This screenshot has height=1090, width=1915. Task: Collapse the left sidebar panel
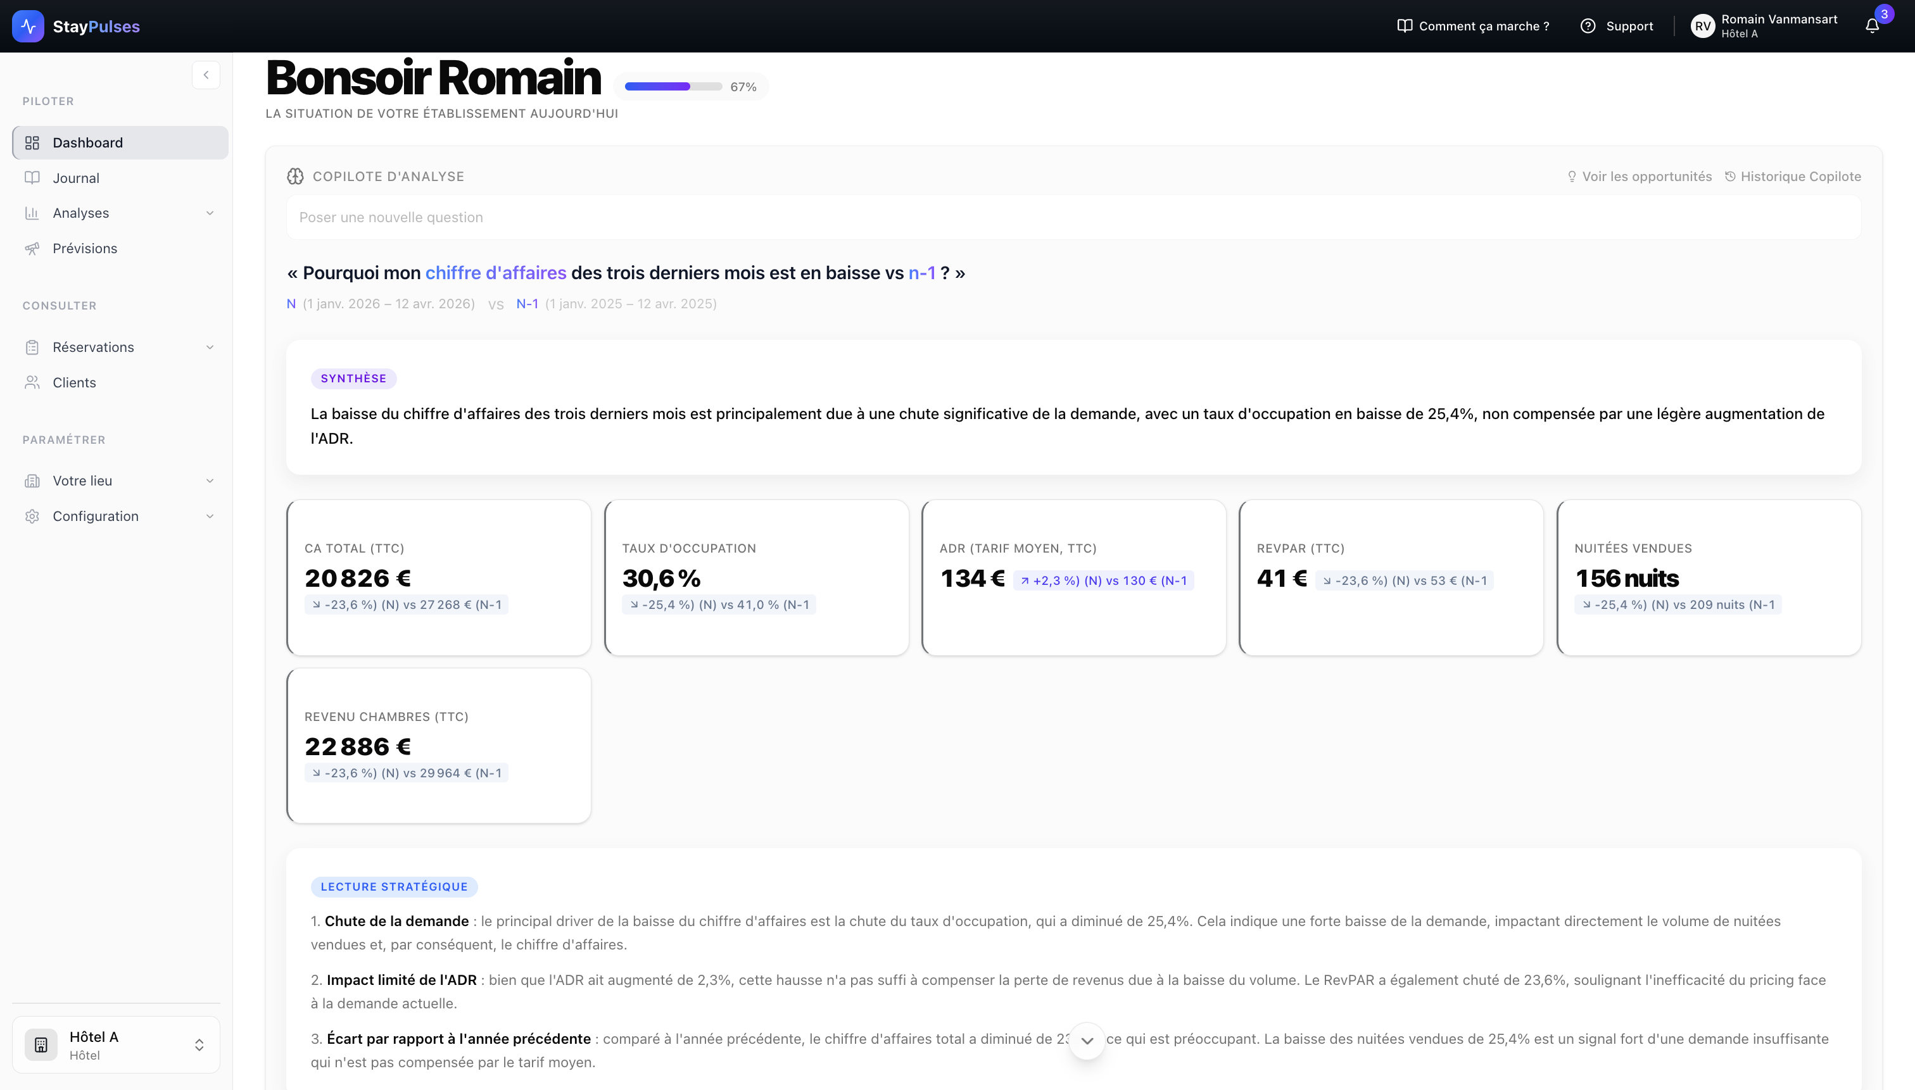pyautogui.click(x=206, y=74)
